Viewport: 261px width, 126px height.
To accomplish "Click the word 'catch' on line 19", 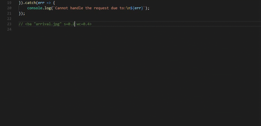I will [30, 3].
